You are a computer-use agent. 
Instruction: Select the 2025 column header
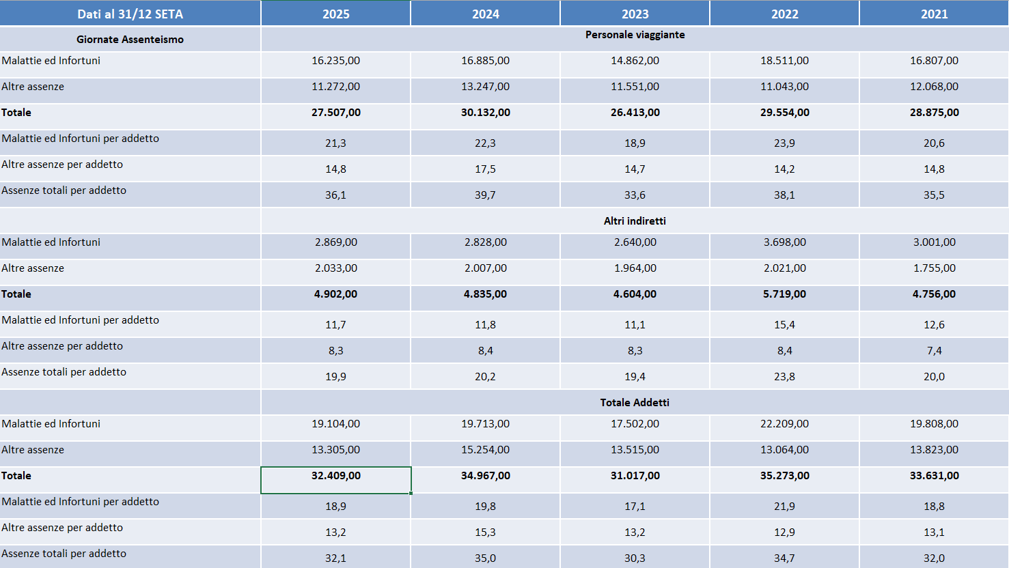point(335,14)
